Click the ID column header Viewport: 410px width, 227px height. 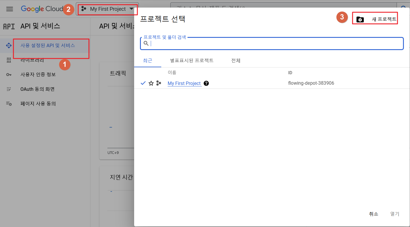pyautogui.click(x=290, y=73)
